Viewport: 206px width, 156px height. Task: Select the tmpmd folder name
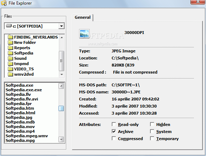pyautogui.click(x=21, y=64)
